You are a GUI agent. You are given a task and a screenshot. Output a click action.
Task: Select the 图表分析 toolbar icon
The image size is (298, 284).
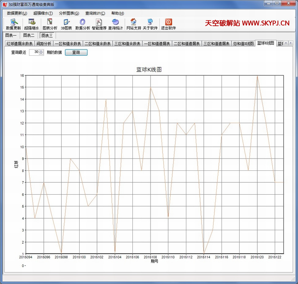[50, 22]
